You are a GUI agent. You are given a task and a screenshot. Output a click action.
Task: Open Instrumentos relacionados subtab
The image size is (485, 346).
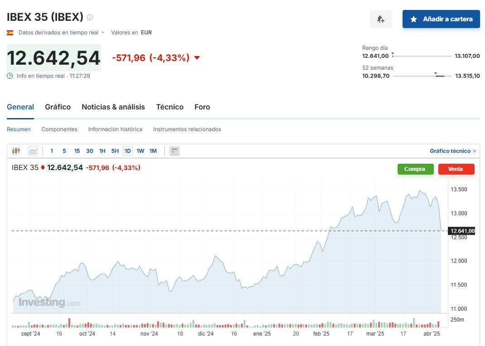click(x=187, y=129)
